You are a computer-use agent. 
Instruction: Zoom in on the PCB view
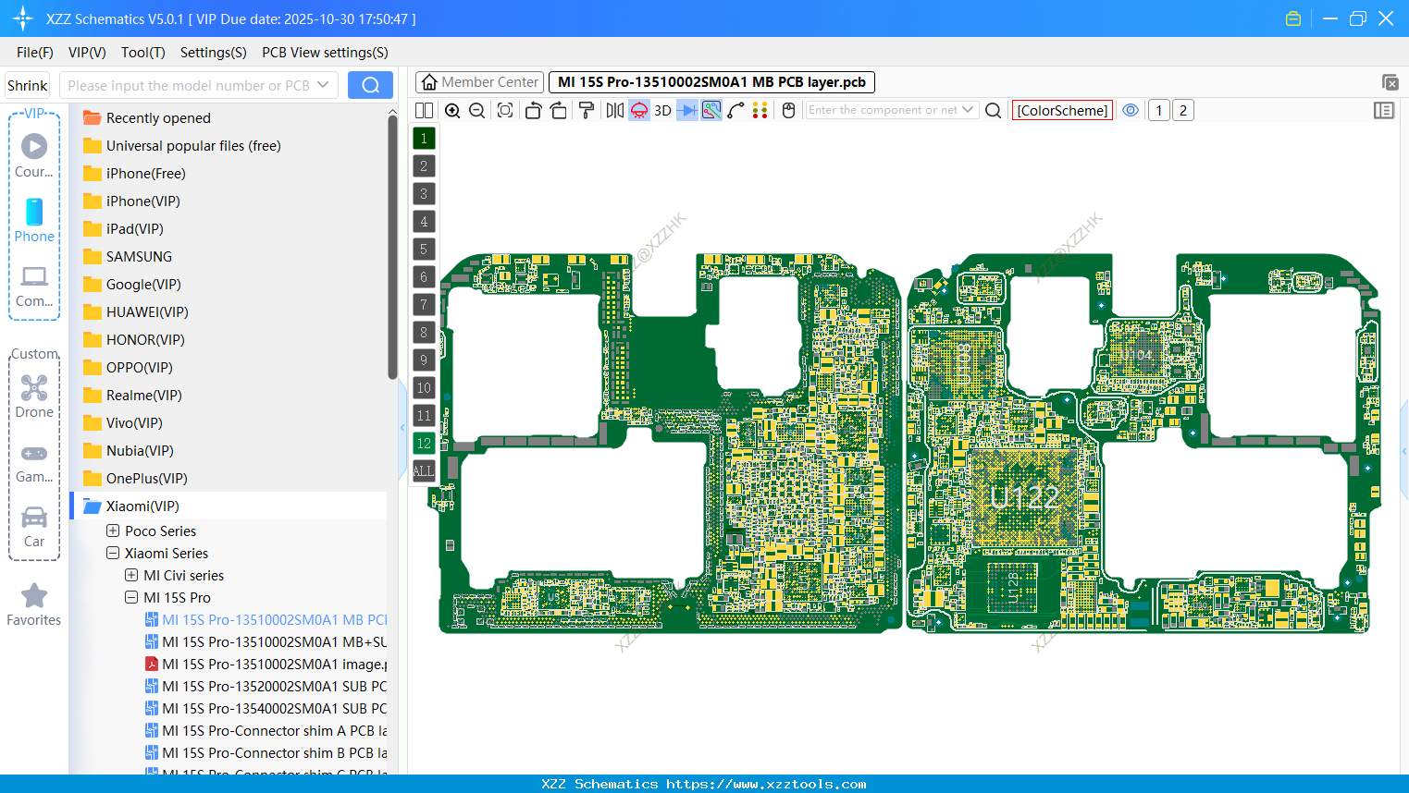pyautogui.click(x=452, y=110)
